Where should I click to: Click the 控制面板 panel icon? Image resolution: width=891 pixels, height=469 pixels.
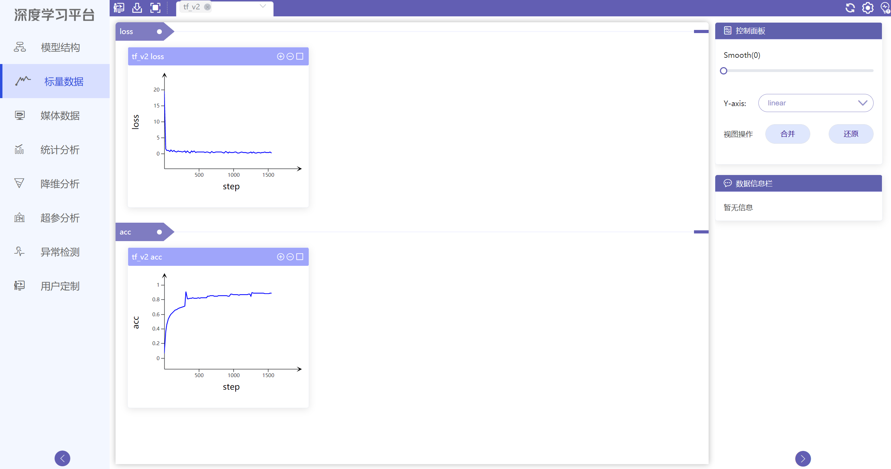(x=728, y=31)
